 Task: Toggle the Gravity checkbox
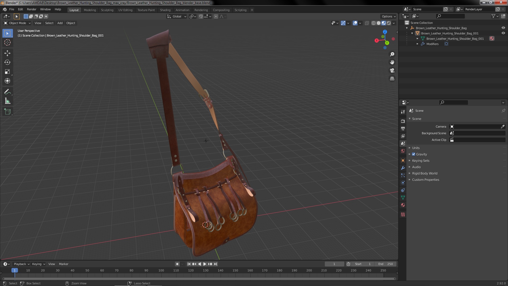pos(414,154)
